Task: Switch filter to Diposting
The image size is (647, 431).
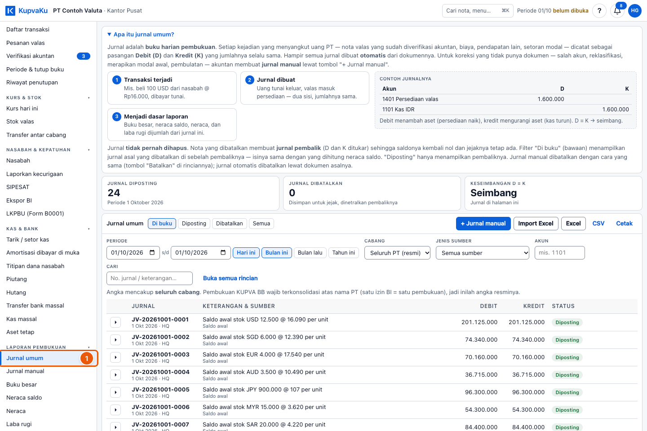Action: click(194, 224)
